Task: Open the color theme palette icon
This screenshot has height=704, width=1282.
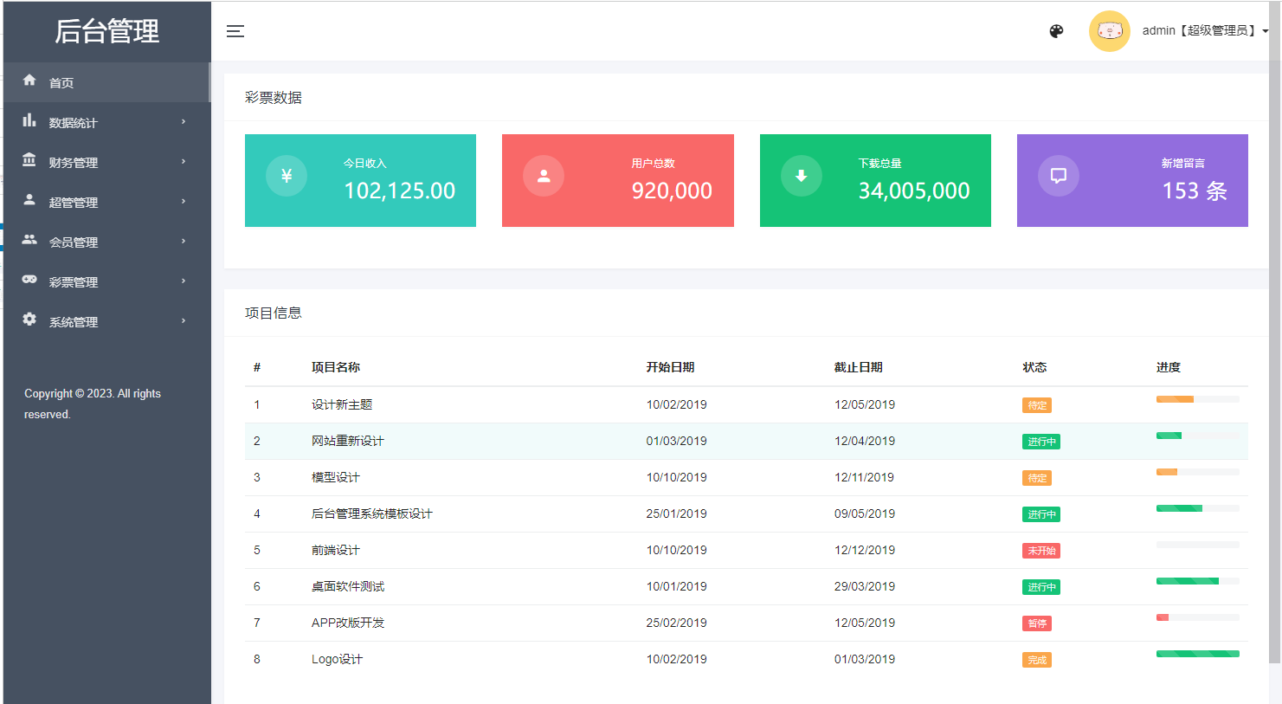Action: tap(1056, 31)
